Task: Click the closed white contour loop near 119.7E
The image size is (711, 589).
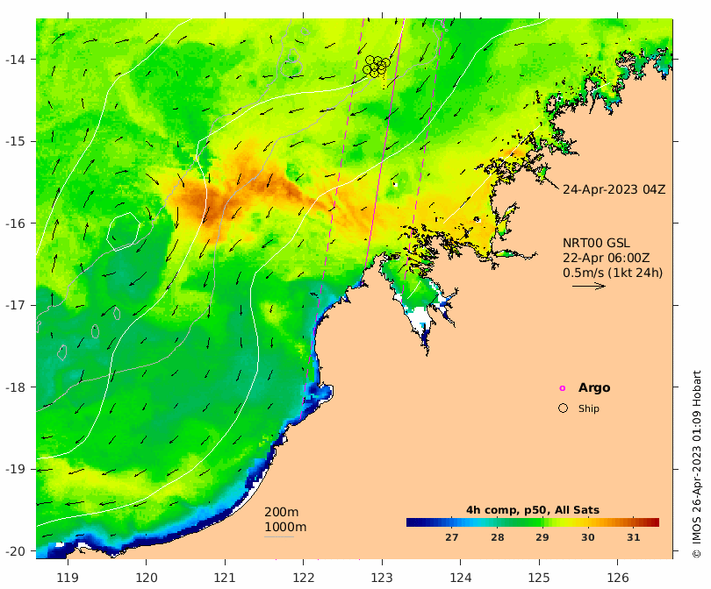Action: pos(123,231)
